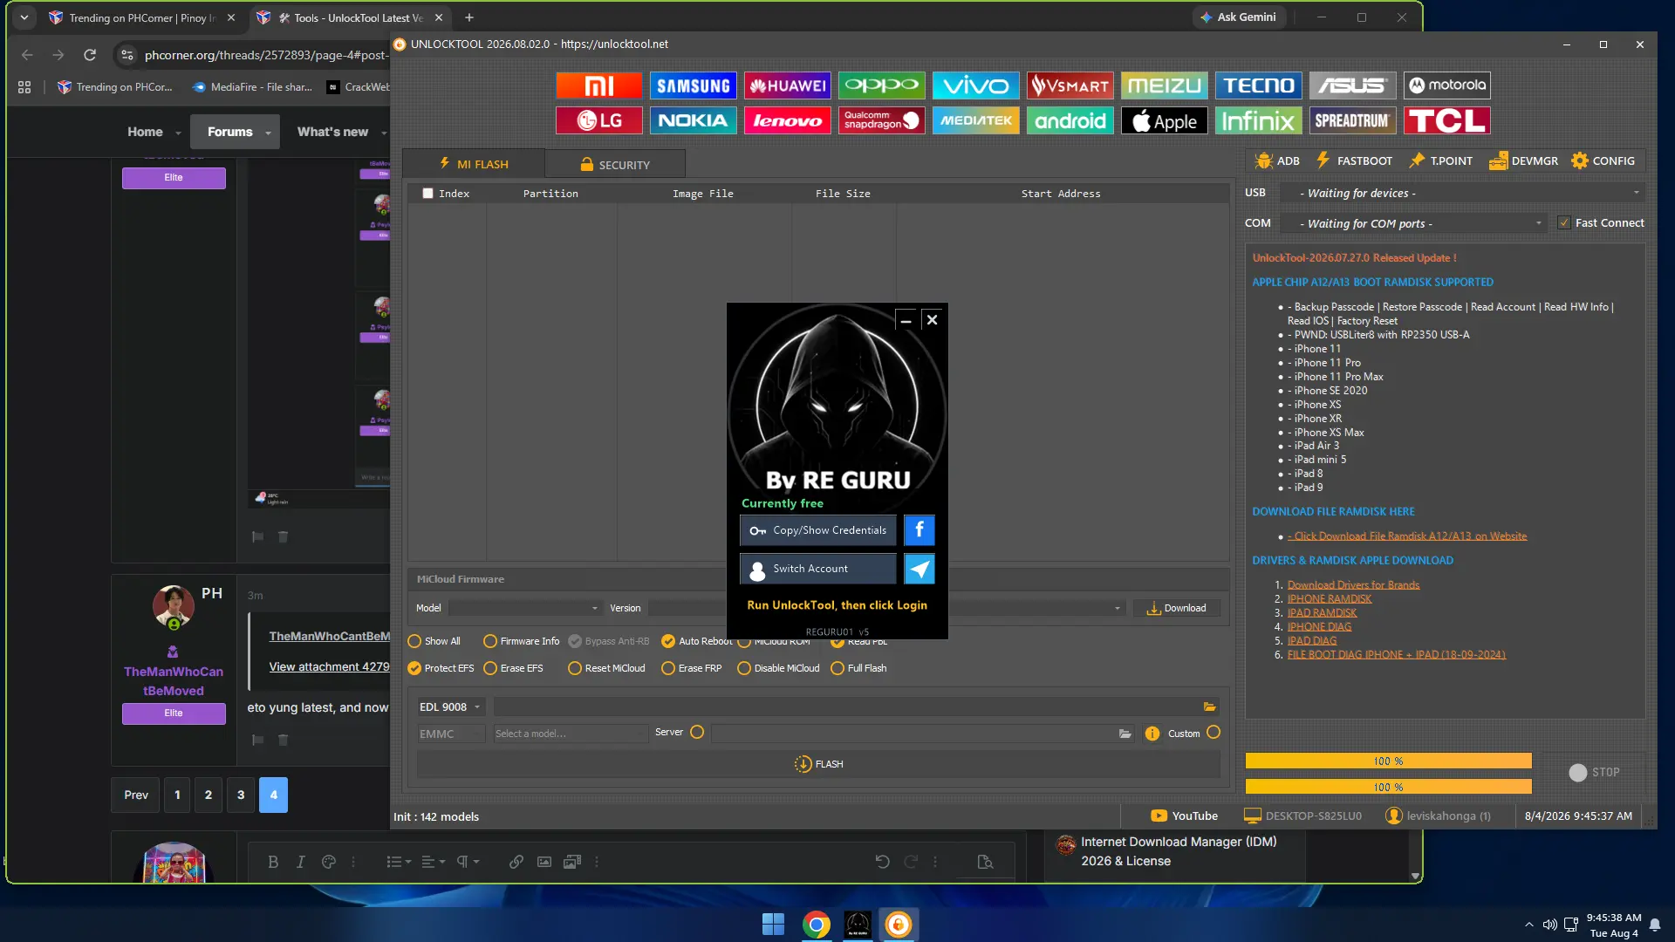Select the MediaTek brand logo
Image resolution: width=1675 pixels, height=942 pixels.
tap(976, 120)
